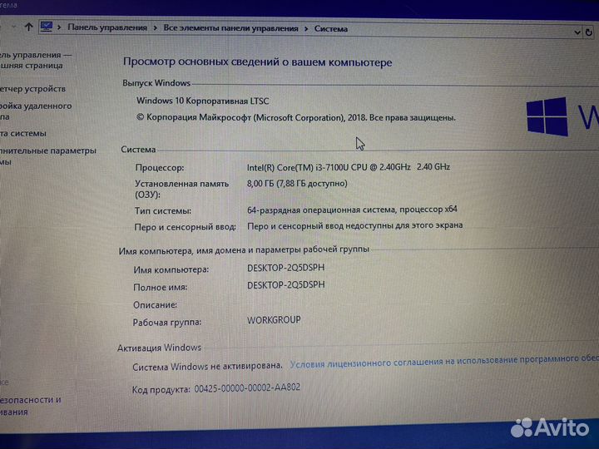Viewport: 599px width, 449px height.
Task: Click the 'Код продукта:' label
Action: click(161, 390)
